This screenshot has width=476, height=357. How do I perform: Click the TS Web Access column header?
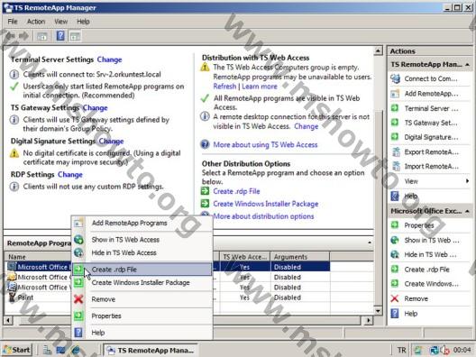click(245, 257)
